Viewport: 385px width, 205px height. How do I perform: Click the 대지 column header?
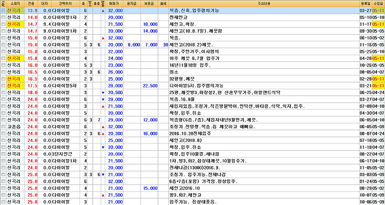point(45,4)
